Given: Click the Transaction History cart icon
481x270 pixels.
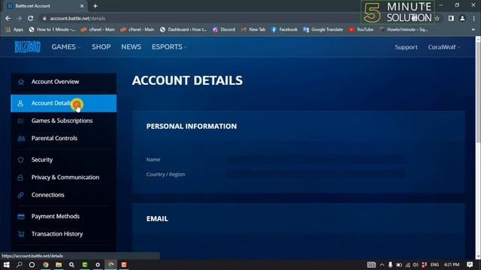Looking at the screenshot, I should tap(21, 234).
